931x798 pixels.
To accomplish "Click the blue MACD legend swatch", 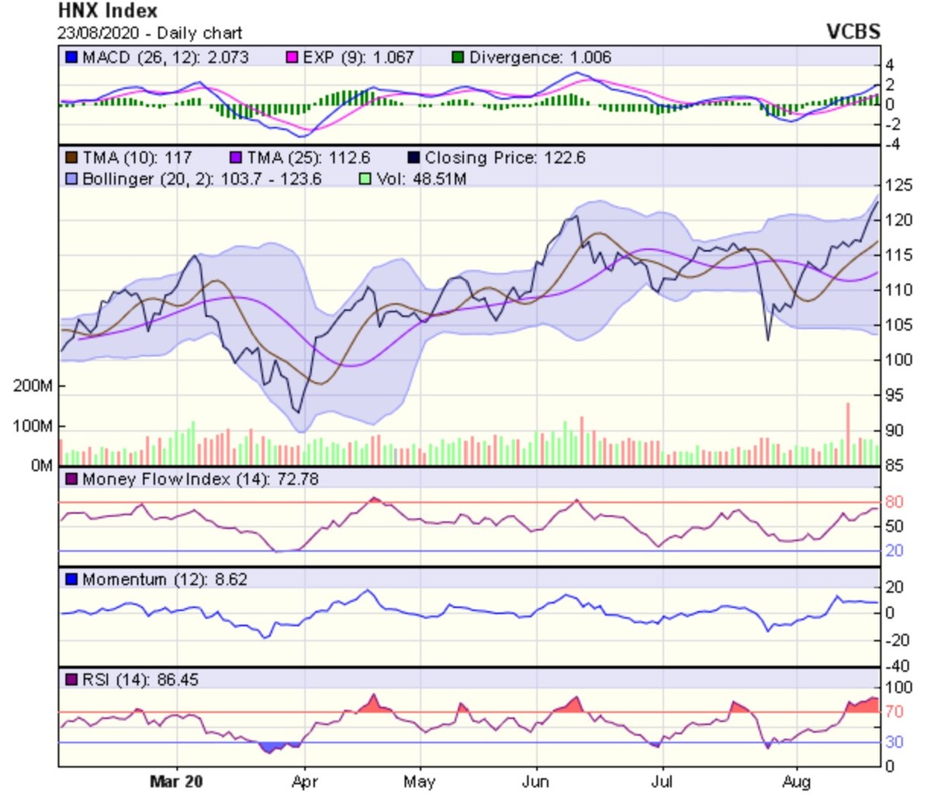I will click(x=72, y=57).
